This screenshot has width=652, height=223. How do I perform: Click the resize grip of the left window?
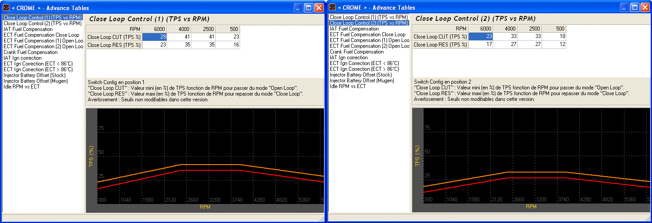pos(322,219)
